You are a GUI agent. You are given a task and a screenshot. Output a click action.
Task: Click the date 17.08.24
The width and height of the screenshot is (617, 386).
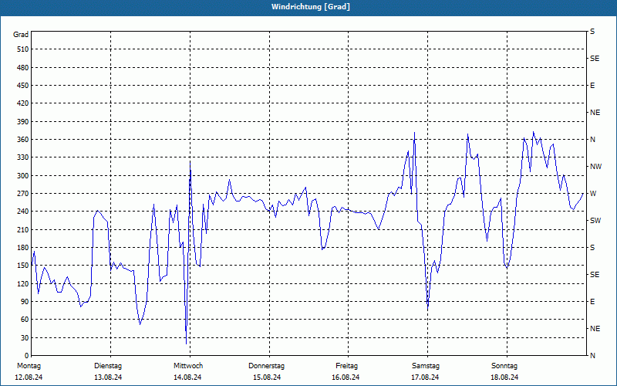click(x=425, y=378)
